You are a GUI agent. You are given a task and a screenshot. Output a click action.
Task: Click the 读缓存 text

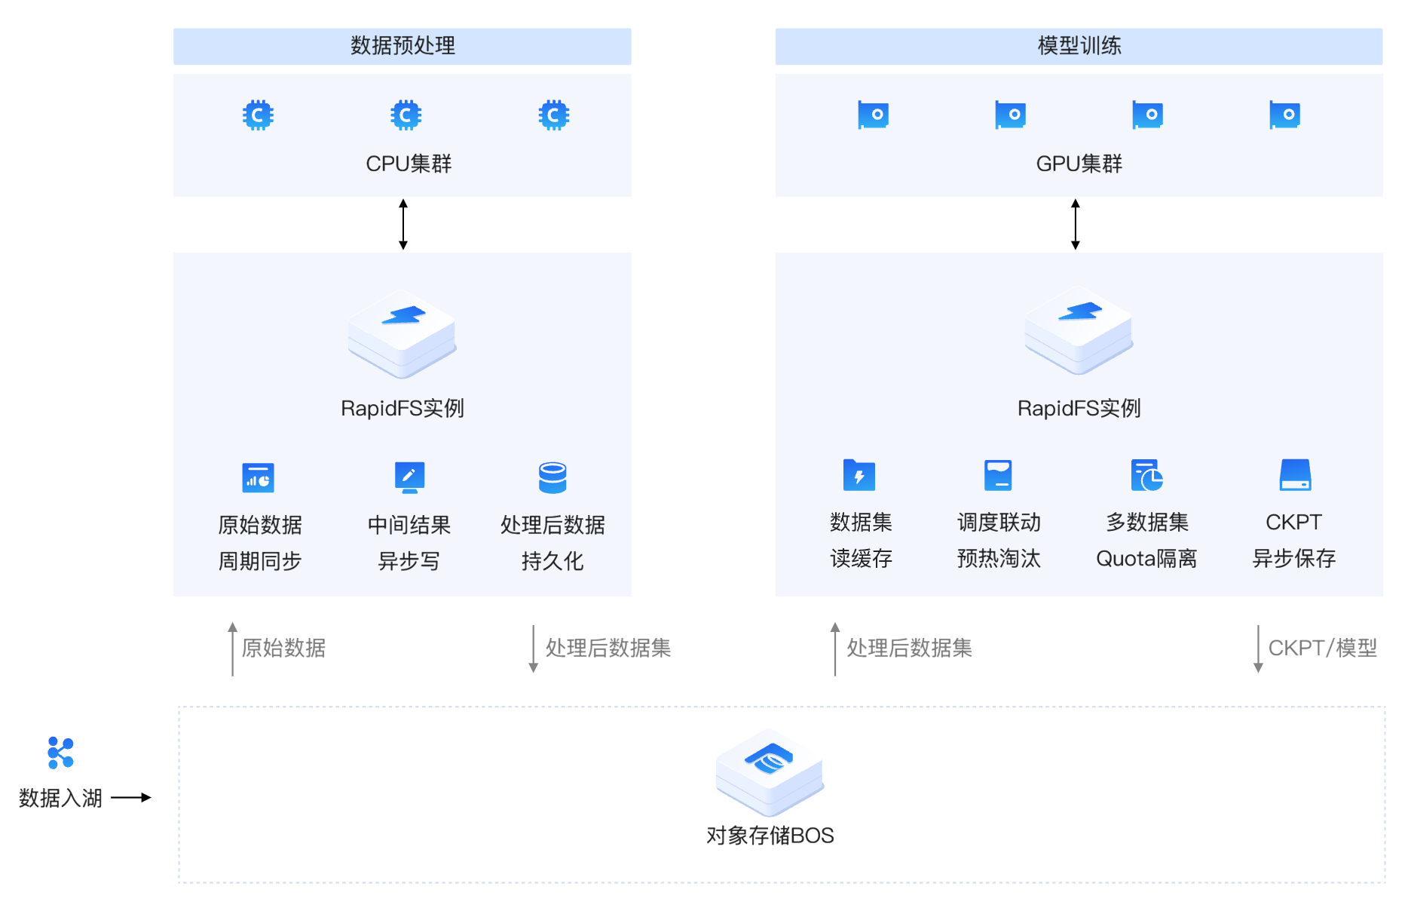click(861, 558)
